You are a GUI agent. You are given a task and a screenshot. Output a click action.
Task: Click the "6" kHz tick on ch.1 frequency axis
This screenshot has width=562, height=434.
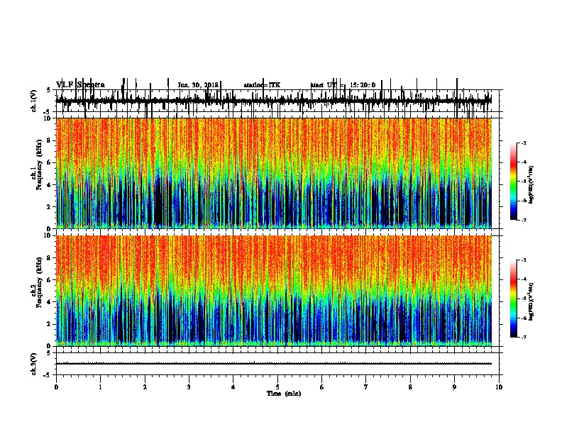49,162
